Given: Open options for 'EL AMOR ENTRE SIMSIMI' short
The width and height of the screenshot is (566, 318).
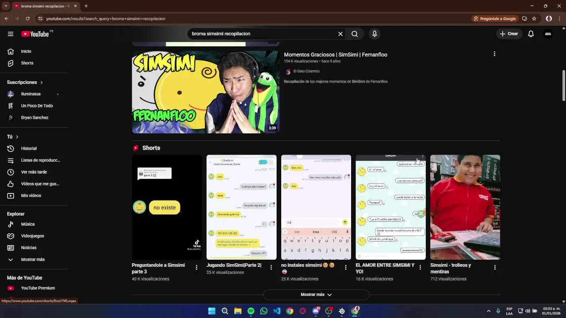Looking at the screenshot, I should (x=420, y=267).
